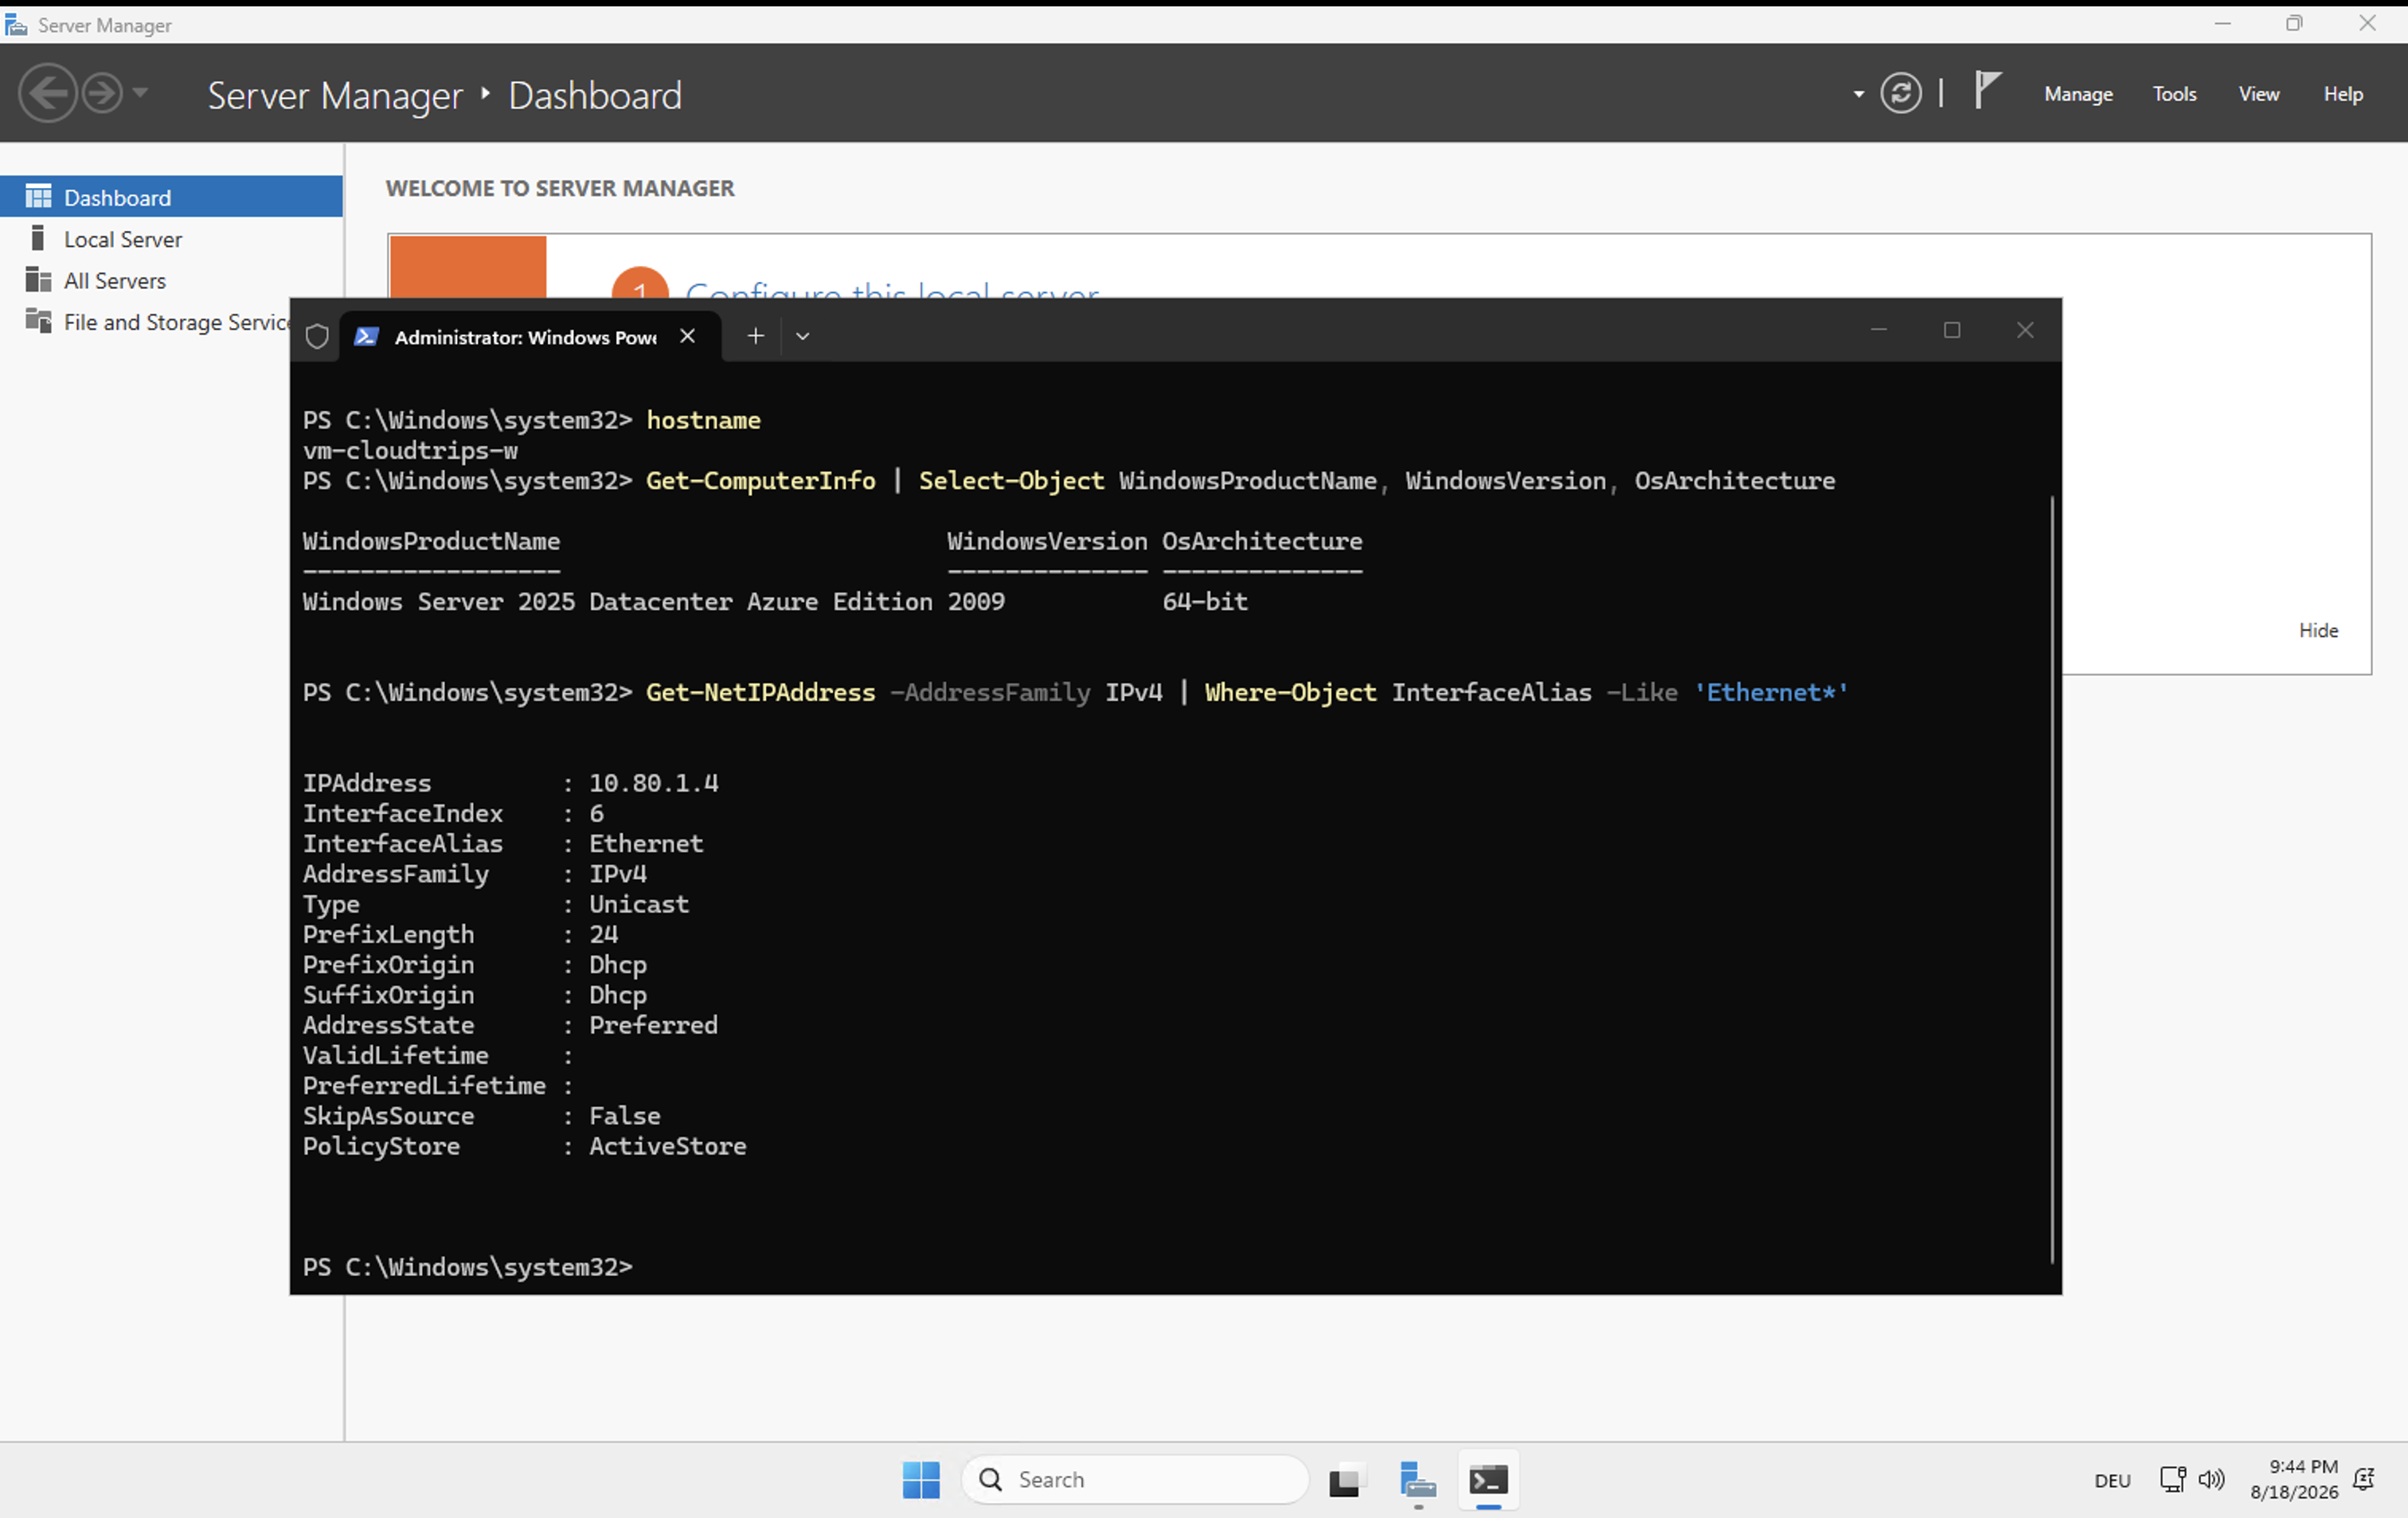The width and height of the screenshot is (2408, 1518).
Task: Click the taskbar Search box
Action: (x=1134, y=1480)
